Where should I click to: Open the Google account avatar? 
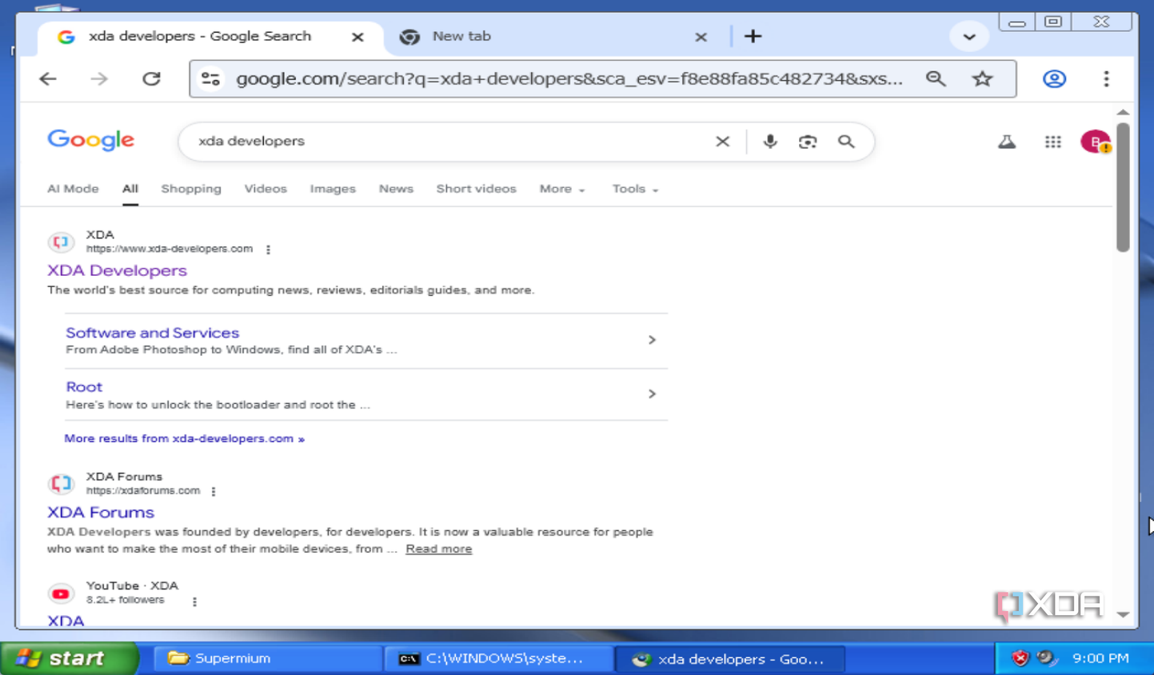[x=1095, y=142]
